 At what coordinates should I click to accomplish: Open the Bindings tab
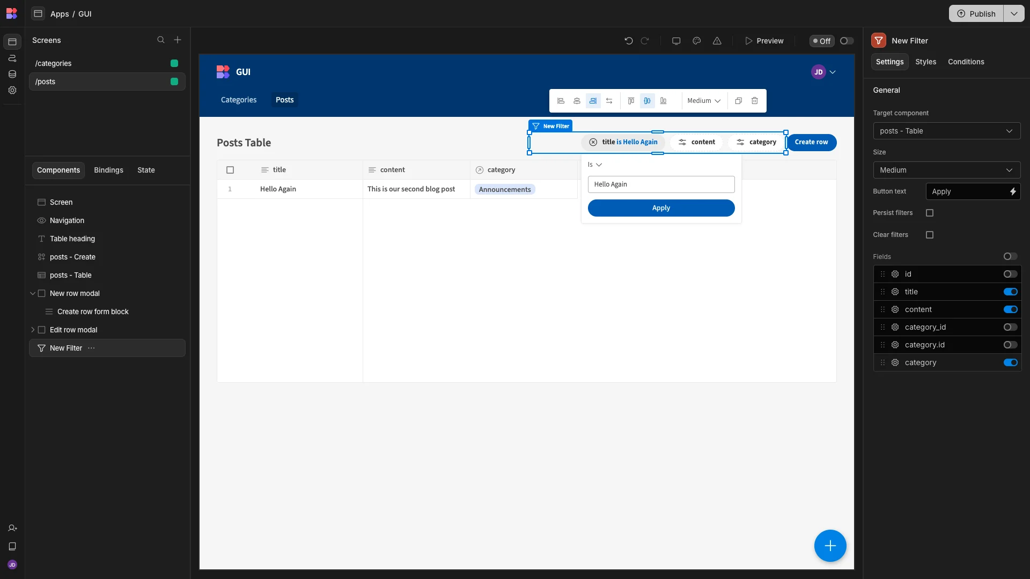click(108, 170)
